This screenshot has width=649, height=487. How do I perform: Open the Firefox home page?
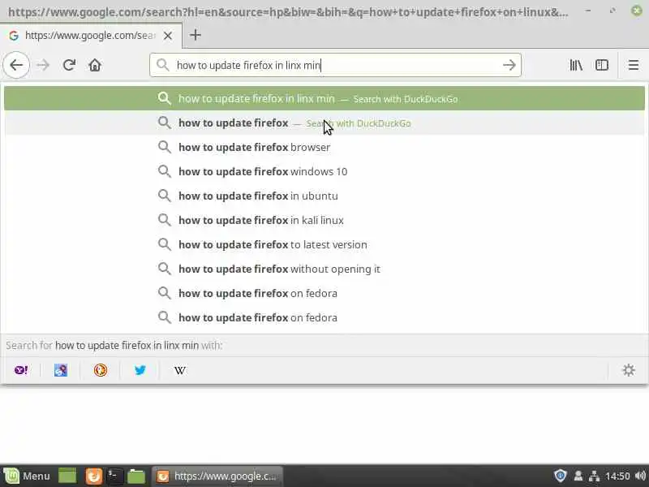click(x=95, y=65)
